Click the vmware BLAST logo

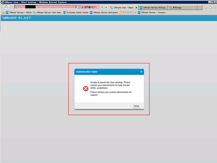17,18
